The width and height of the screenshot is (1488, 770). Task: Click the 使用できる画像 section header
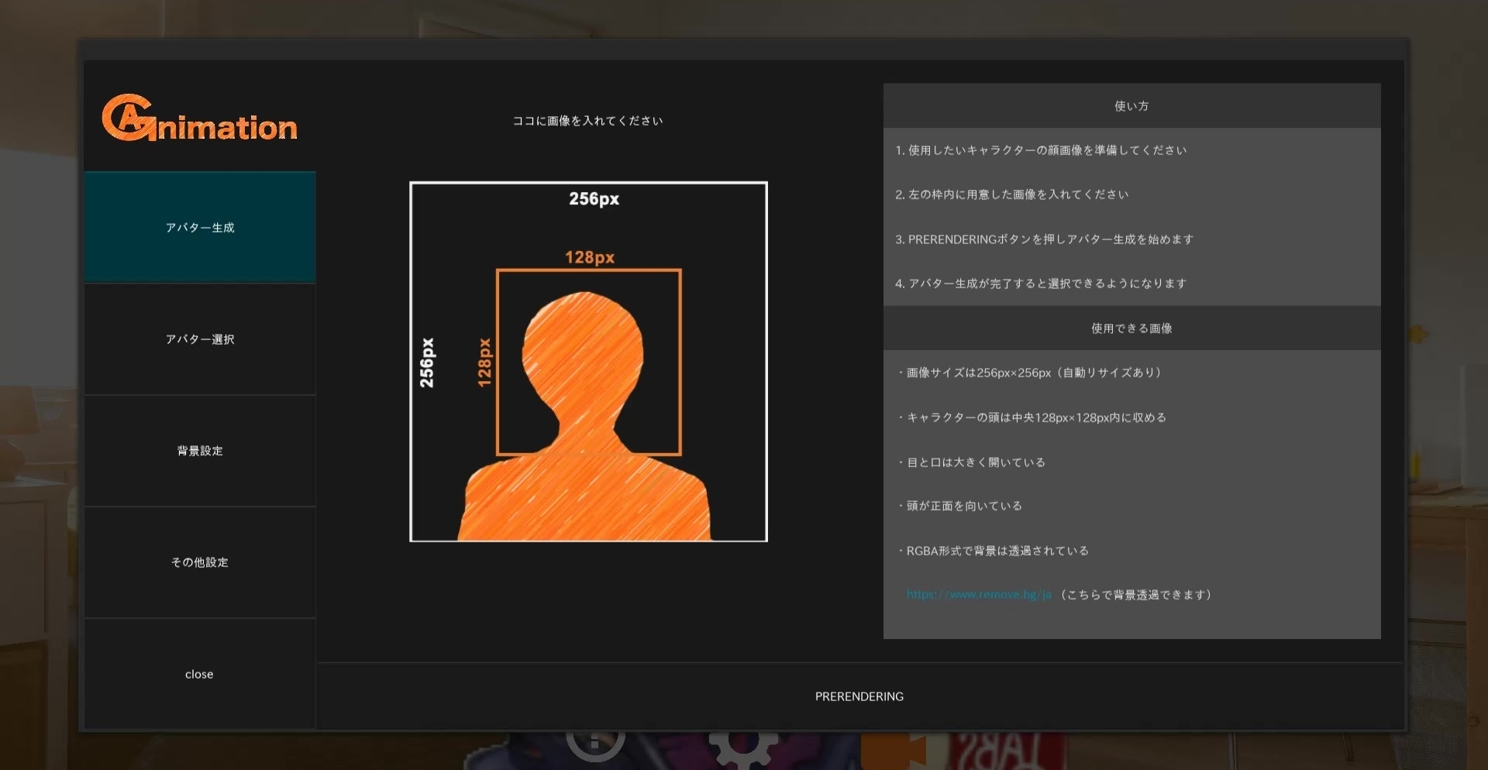click(1131, 328)
